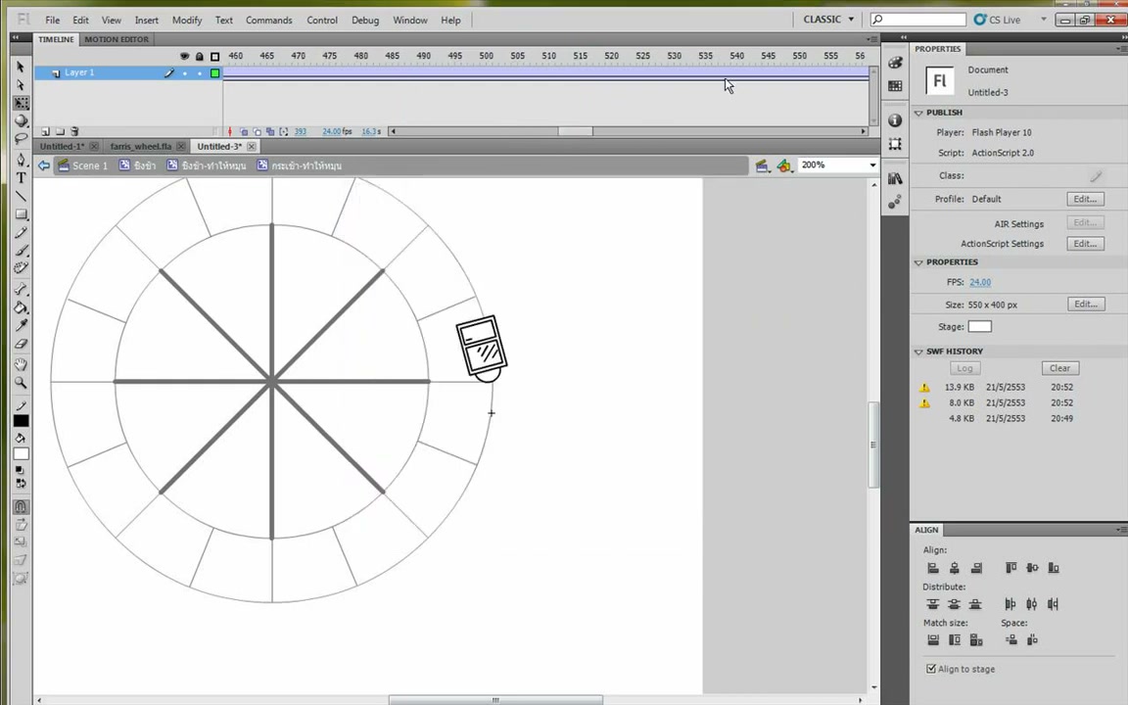Switch to the MOTION EDITOR tab
This screenshot has height=705, width=1128.
pos(117,39)
